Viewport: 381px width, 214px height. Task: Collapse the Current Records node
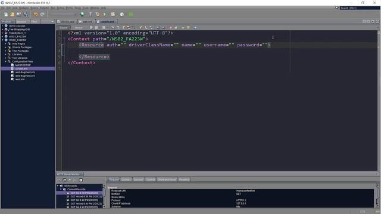[x=61, y=189]
